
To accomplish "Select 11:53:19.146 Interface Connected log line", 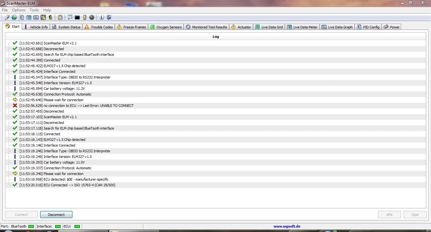I will coord(47,145).
